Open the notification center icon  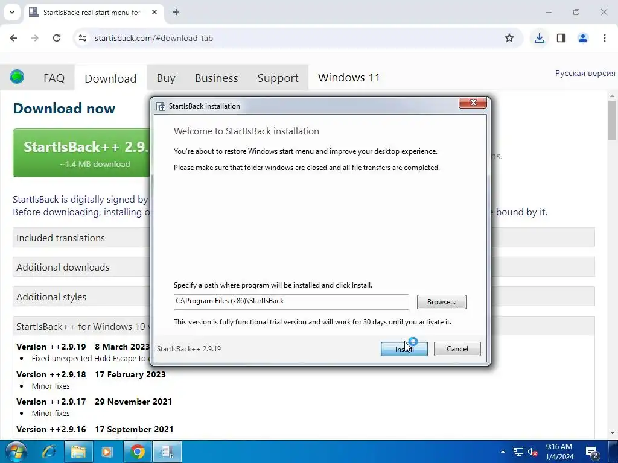click(592, 452)
